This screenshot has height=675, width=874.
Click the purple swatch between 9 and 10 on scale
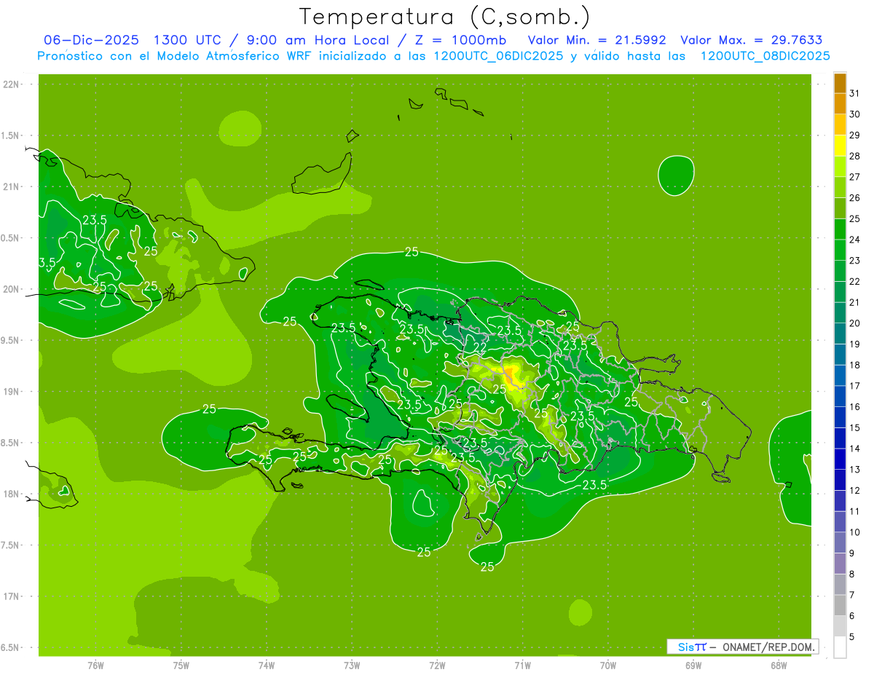coord(840,542)
